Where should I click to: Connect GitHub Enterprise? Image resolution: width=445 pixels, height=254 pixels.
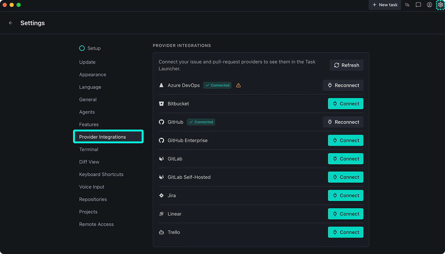click(346, 140)
